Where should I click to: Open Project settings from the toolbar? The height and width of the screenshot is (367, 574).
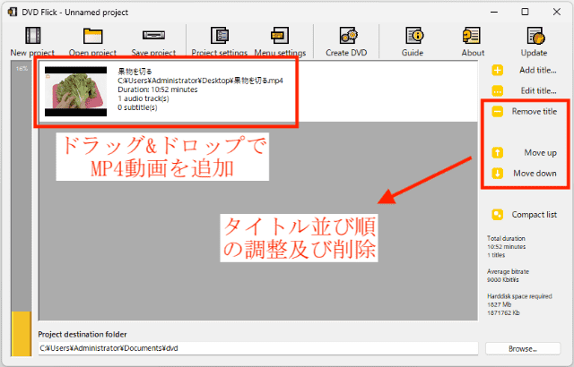click(221, 37)
